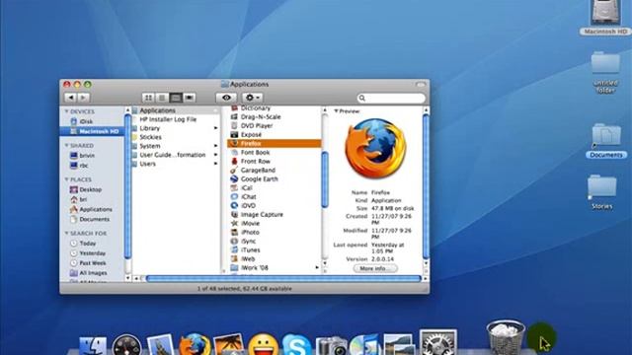Expand the User Guide...formation folder arrow

pyautogui.click(x=216, y=155)
